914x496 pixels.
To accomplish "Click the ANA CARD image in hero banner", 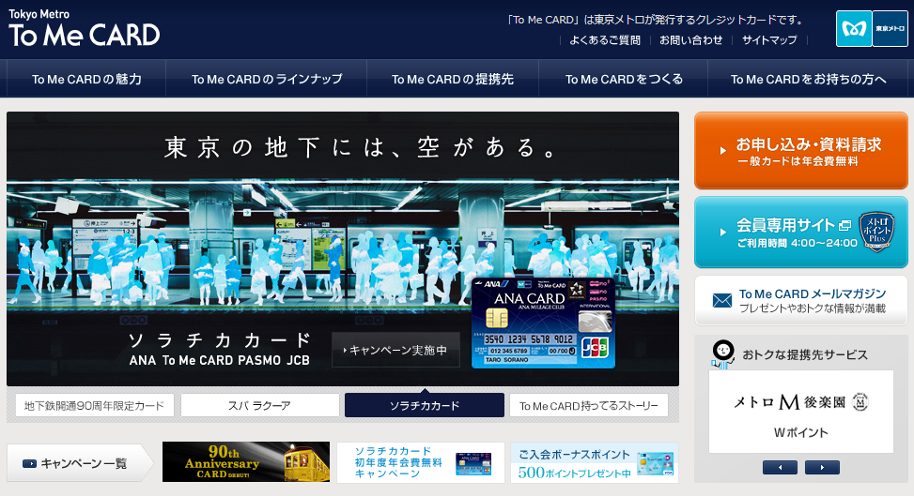I will pyautogui.click(x=543, y=323).
